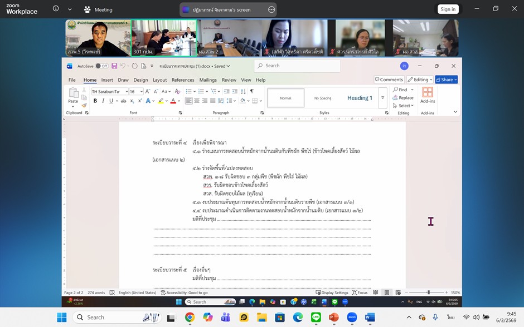
Task: Click the Save icon in Word
Action: [x=114, y=66]
